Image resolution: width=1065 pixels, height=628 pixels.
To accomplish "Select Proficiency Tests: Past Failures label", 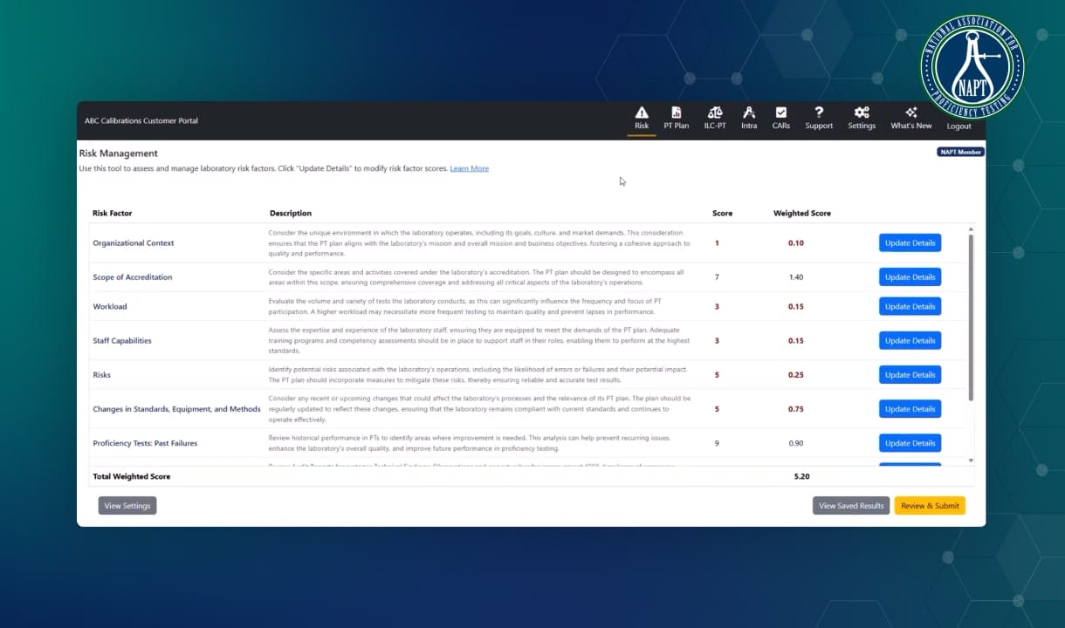I will coord(145,443).
